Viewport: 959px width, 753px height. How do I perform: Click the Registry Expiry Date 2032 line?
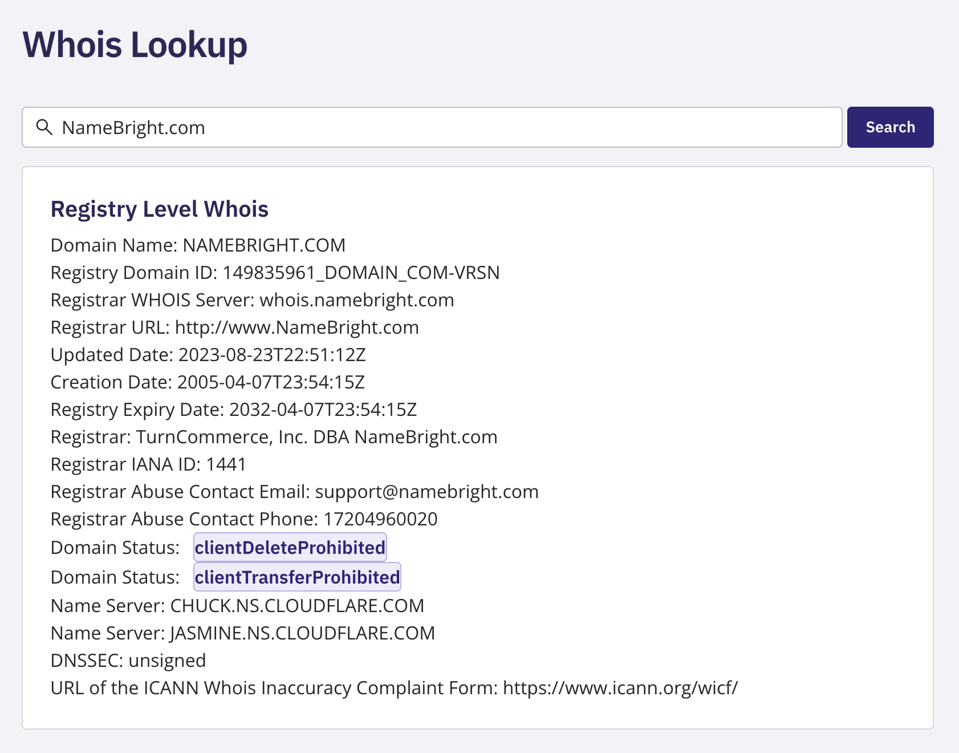(x=234, y=410)
